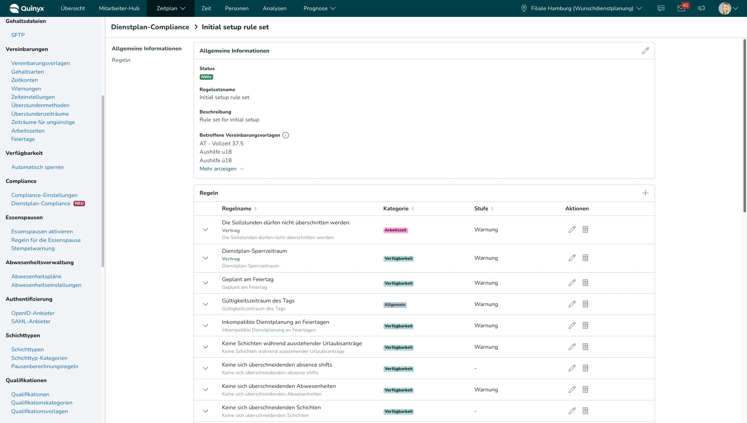This screenshot has width=747, height=423.
Task: Open the mail inbox with 40 notifications
Action: pyautogui.click(x=681, y=8)
